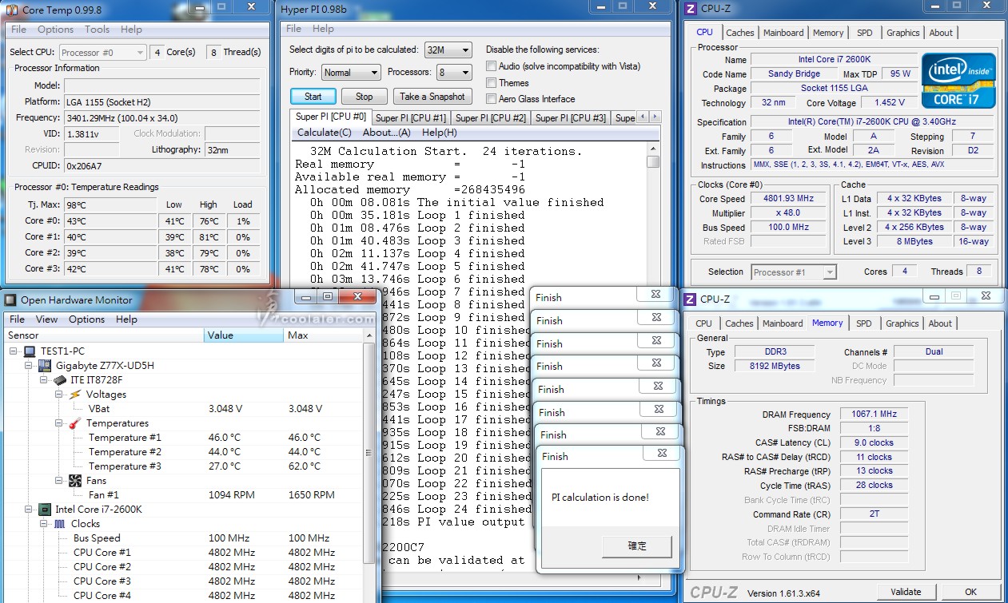This screenshot has width=1008, height=603.
Task: Collapse the Intel Core i7-2600K node
Action: click(29, 510)
